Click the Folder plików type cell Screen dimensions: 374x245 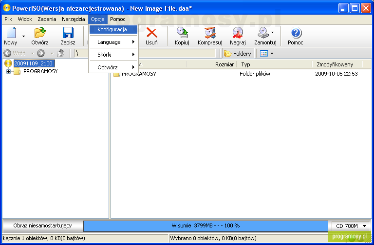[x=255, y=74]
